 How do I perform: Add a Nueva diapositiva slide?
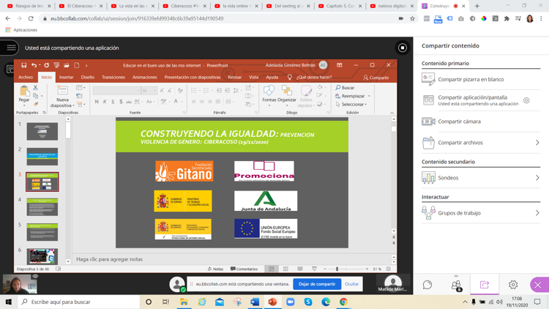pos(62,97)
